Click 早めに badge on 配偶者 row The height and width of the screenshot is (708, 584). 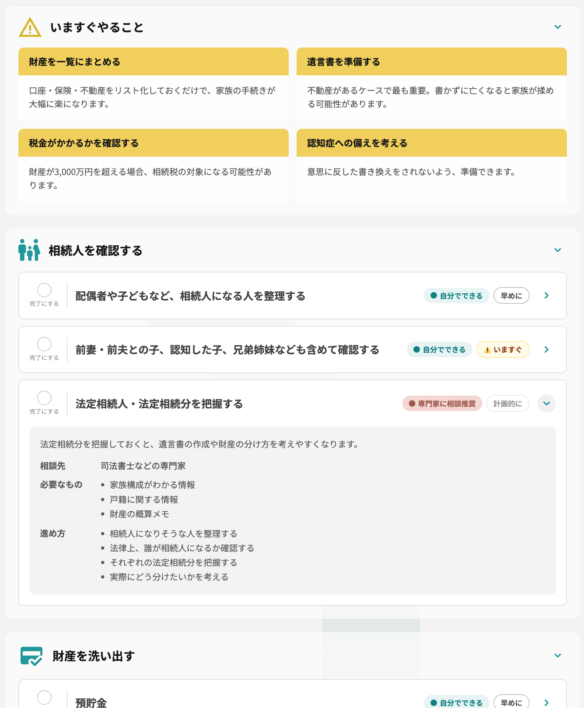coord(511,296)
